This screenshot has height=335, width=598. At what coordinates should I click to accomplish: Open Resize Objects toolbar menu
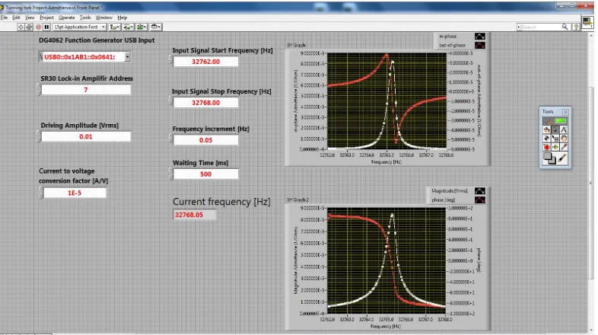(142, 27)
